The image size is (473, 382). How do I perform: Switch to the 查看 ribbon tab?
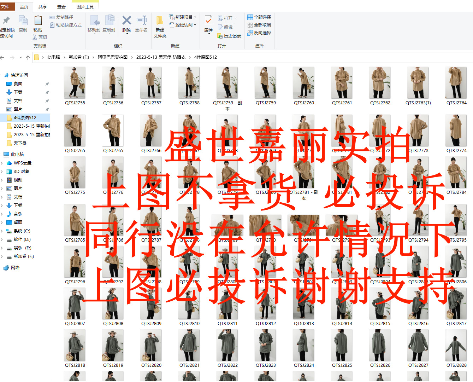[61, 7]
